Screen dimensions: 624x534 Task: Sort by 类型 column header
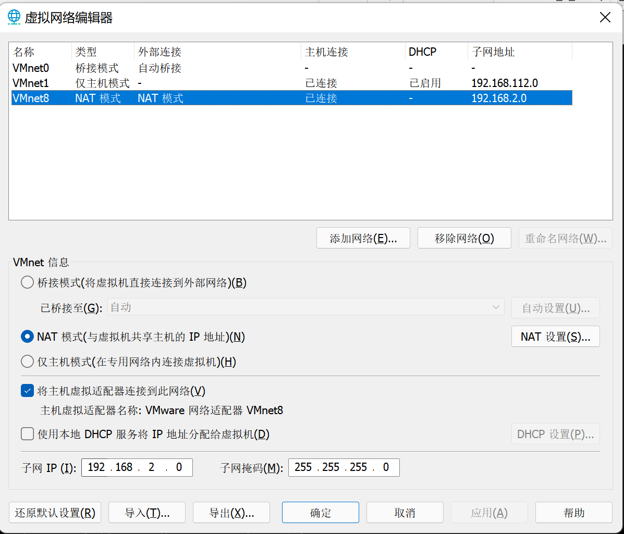pyautogui.click(x=103, y=52)
